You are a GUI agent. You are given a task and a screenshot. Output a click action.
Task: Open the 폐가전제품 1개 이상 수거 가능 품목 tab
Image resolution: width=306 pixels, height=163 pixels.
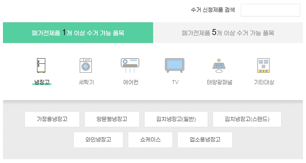[x=78, y=33]
